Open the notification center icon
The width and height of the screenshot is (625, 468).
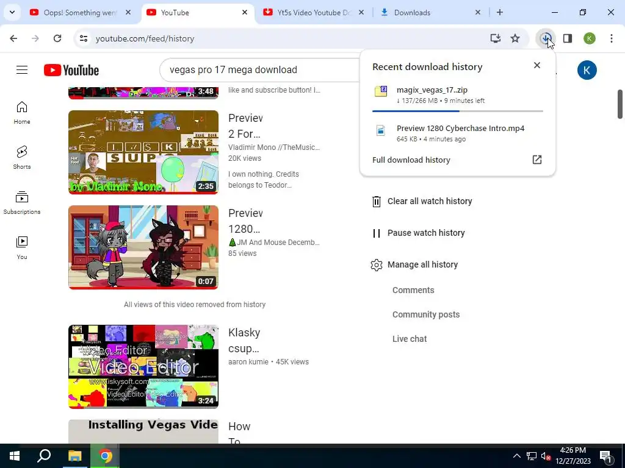[605, 456]
